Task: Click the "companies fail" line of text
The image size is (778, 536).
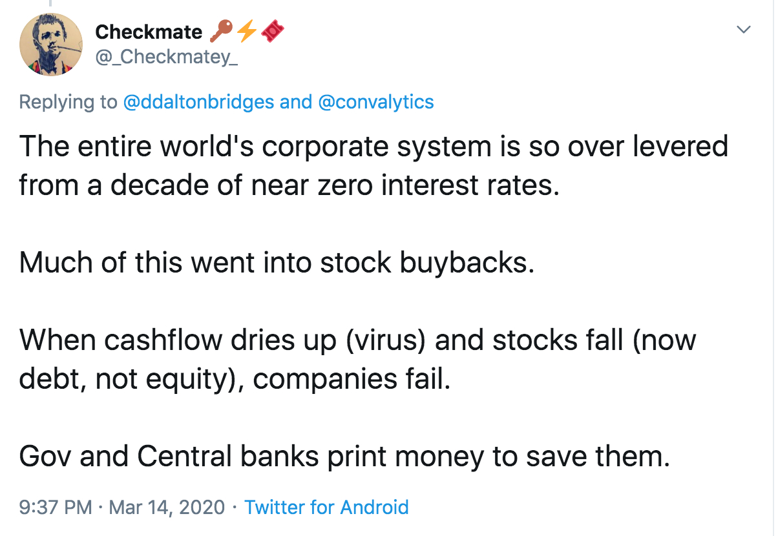Action: [234, 380]
